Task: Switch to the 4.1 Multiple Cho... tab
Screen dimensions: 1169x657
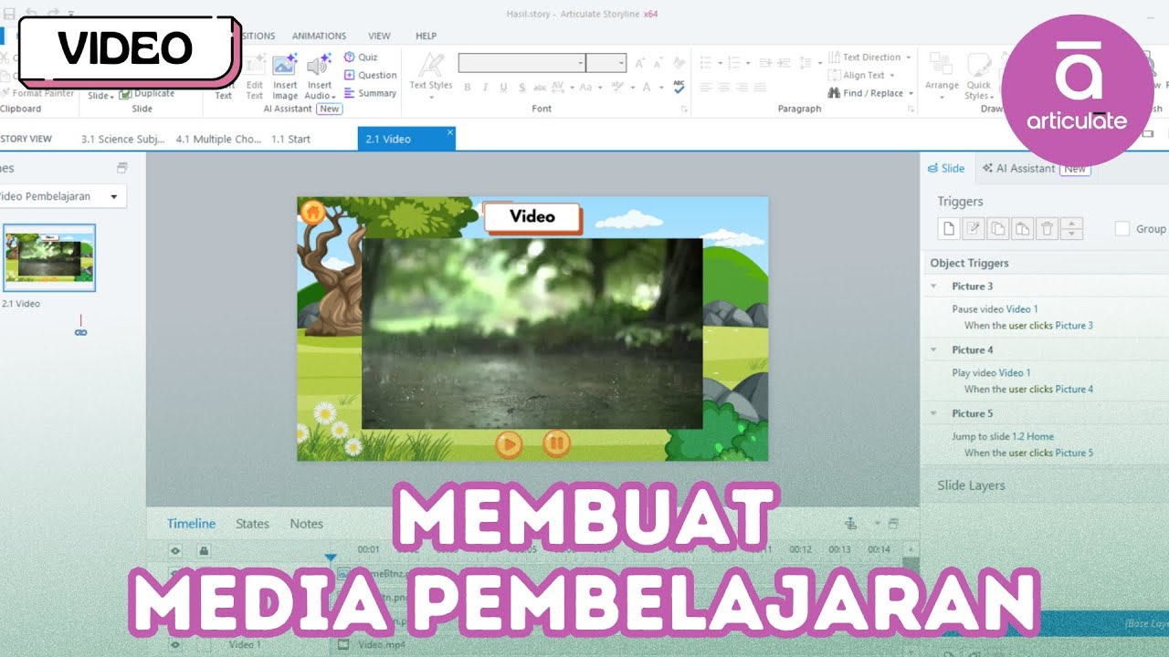Action: coord(218,139)
